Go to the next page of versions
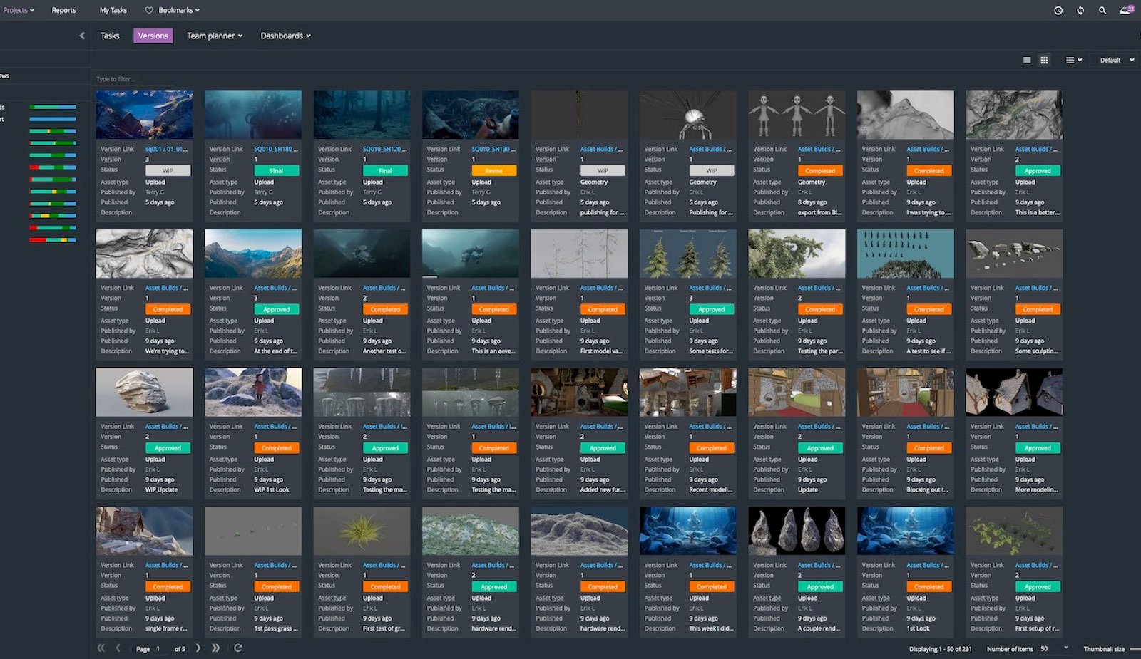 [198, 648]
